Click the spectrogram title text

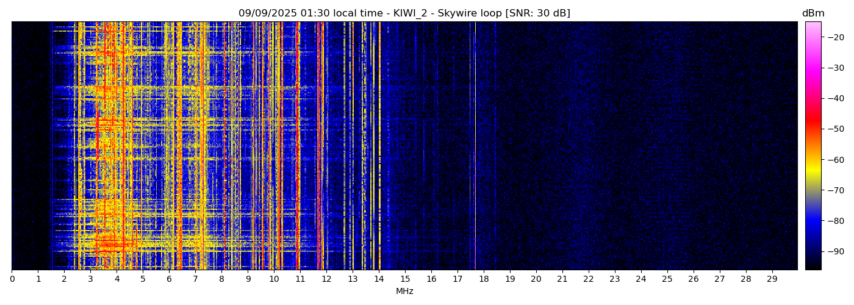[403, 13]
